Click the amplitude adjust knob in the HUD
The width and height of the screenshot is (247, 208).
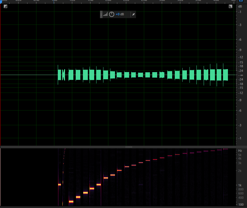(112, 14)
